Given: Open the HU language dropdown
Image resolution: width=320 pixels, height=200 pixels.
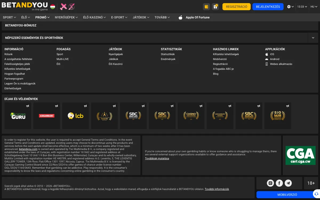Looking at the screenshot, I should tap(314, 7).
